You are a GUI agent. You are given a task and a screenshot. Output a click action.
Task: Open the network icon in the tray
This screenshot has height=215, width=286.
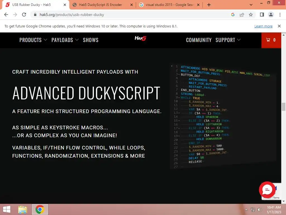(x=253, y=210)
